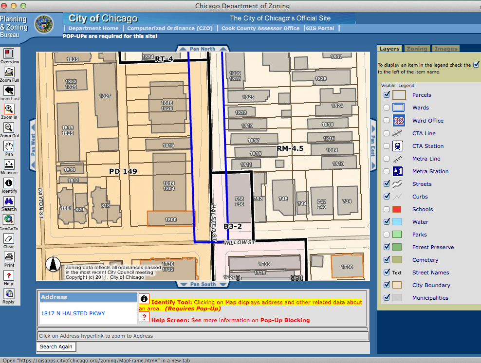Click the Parks green color swatch
The image size is (481, 363).
point(397,235)
